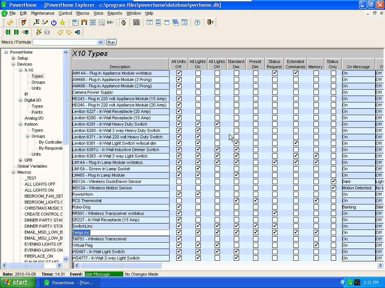This screenshot has width=385, height=288.
Task: Select ALL LIGHTS OFF macro in tree
Action: [40, 184]
